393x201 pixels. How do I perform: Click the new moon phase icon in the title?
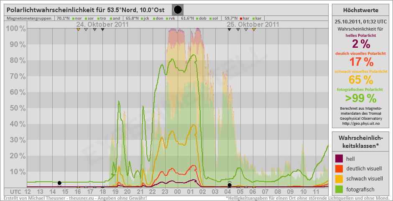coord(178,10)
